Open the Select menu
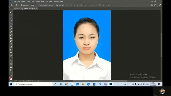 tap(38, 1)
